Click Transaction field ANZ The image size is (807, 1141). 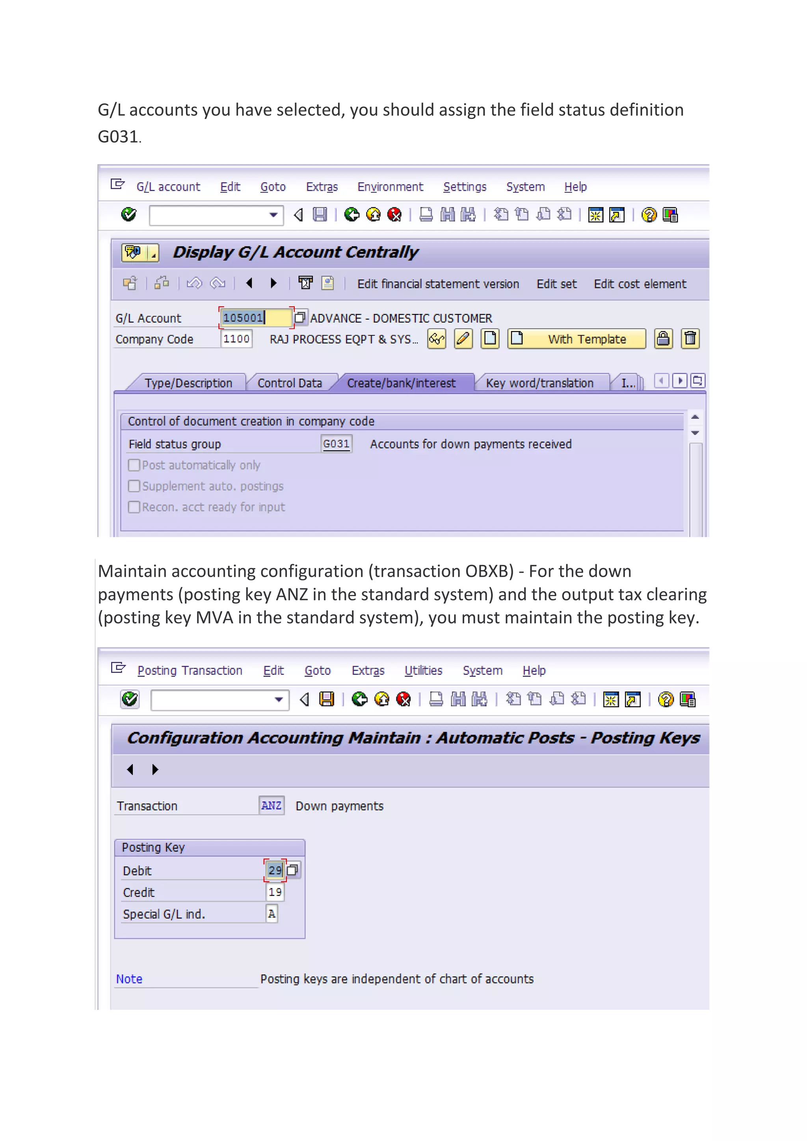(271, 806)
